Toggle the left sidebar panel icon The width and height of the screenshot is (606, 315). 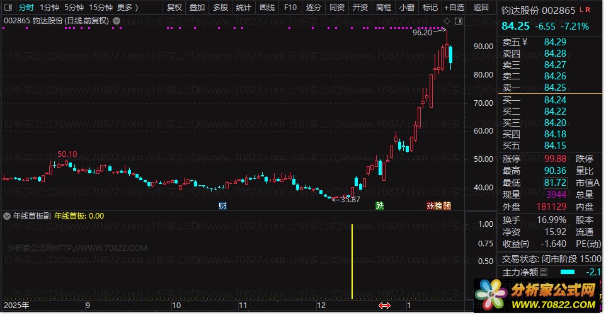8,7
